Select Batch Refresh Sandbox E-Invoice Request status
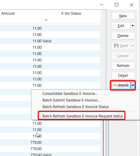Screen dimensions: 140x156 click(x=83, y=116)
